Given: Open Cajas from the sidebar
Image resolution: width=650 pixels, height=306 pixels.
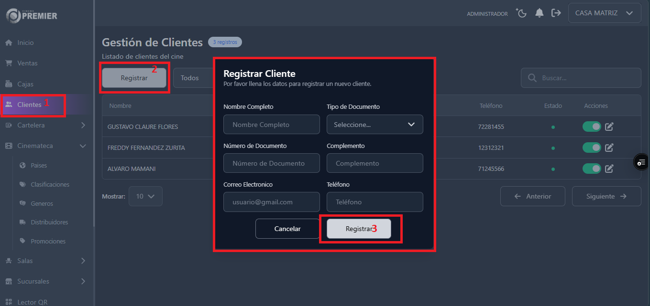Looking at the screenshot, I should (25, 84).
